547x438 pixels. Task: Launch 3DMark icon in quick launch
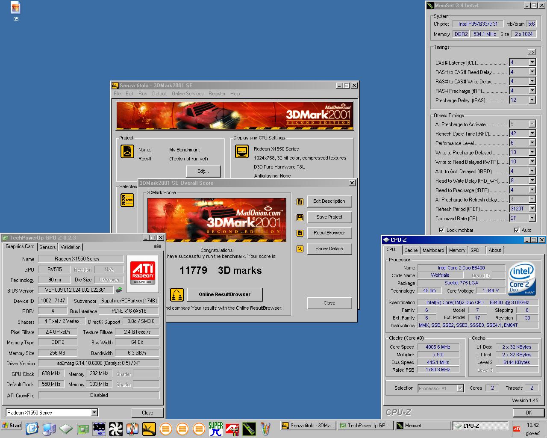149,429
